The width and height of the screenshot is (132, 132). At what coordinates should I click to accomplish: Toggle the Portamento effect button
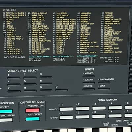(x=104, y=82)
